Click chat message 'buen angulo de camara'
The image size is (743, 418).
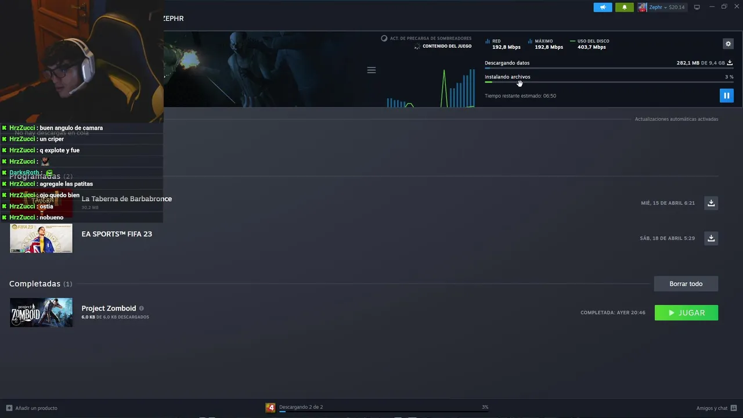(x=71, y=128)
